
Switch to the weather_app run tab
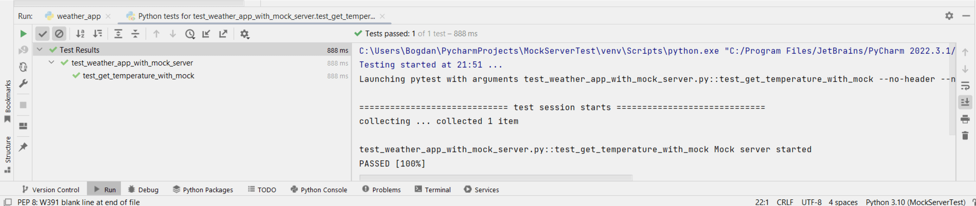click(x=79, y=16)
